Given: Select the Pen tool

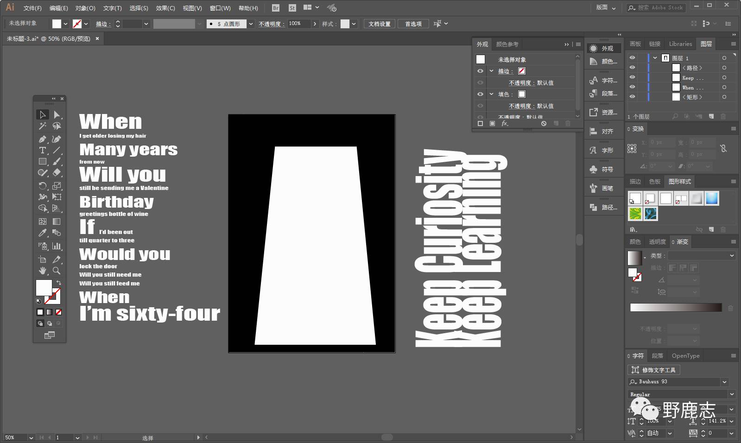Looking at the screenshot, I should 42,139.
